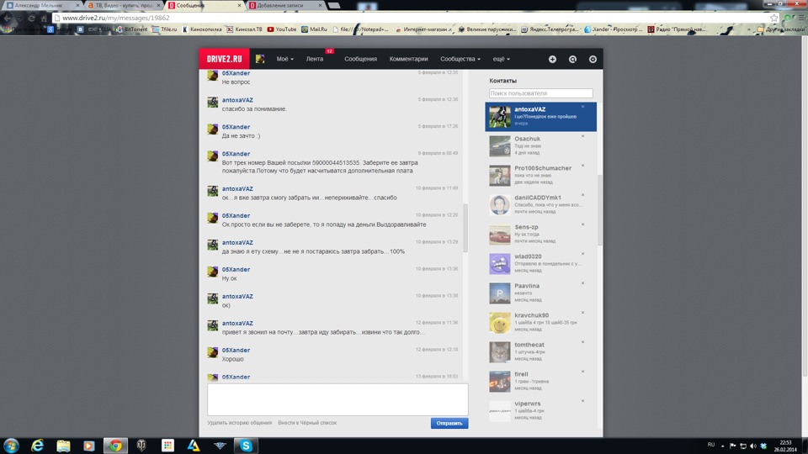Open Skype from the taskbar

click(x=247, y=446)
